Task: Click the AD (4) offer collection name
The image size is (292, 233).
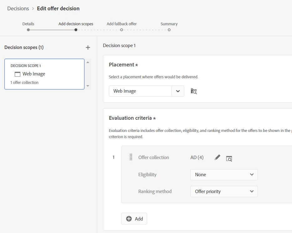Action: tap(197, 158)
